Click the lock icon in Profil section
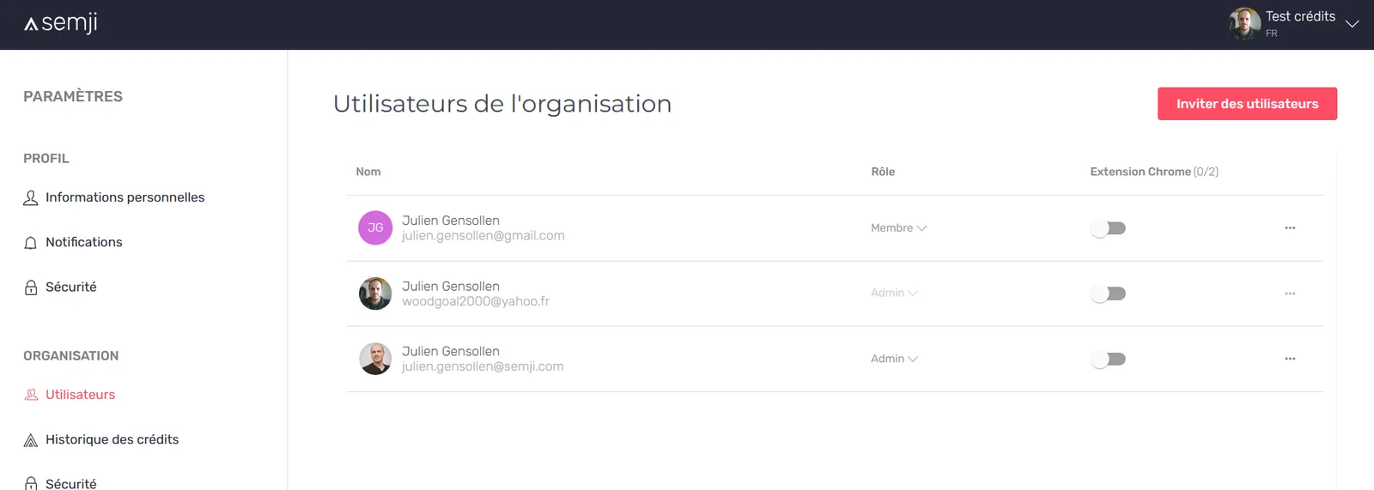 (x=31, y=287)
